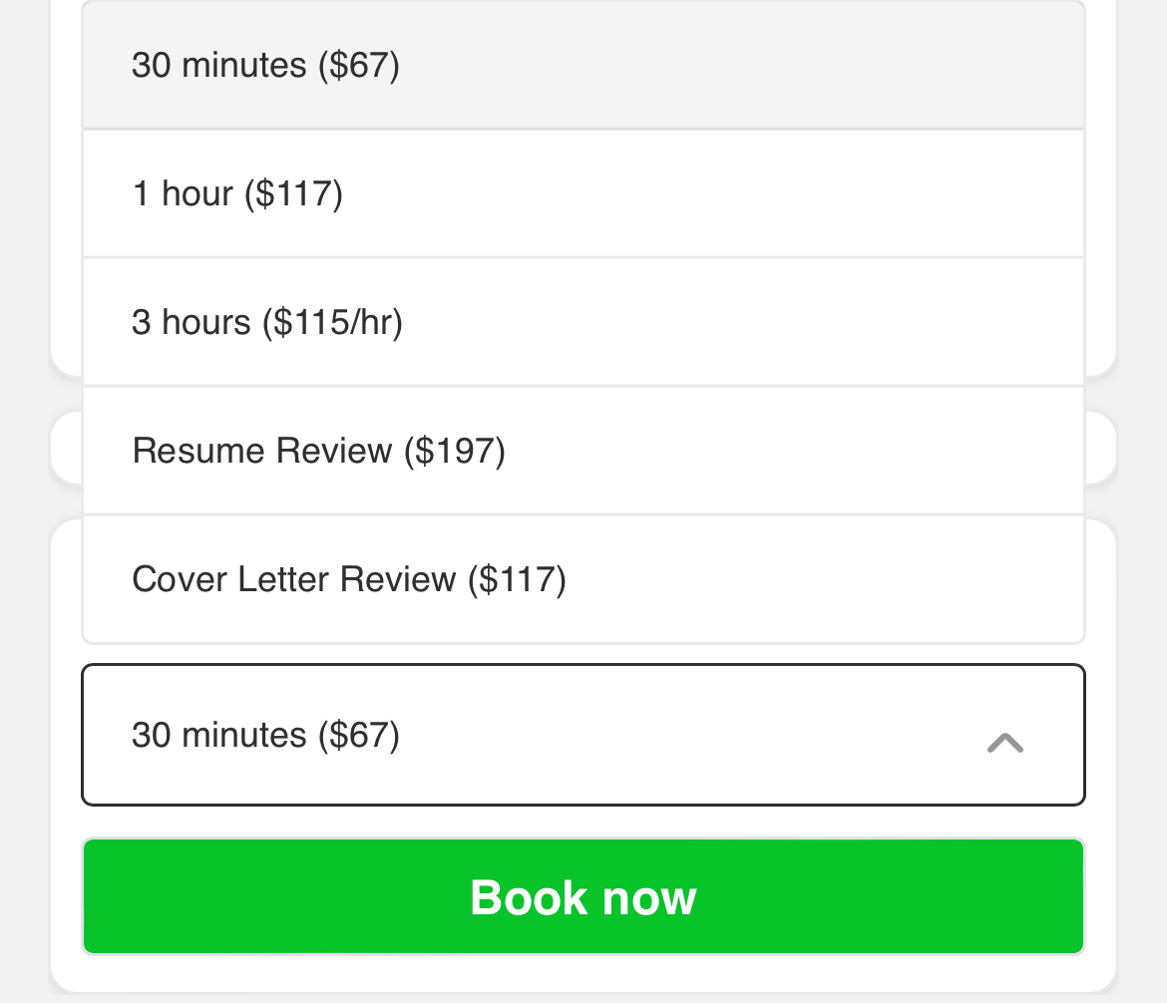The width and height of the screenshot is (1167, 1003).
Task: Switch selection to 3 hours package
Action: 583,322
